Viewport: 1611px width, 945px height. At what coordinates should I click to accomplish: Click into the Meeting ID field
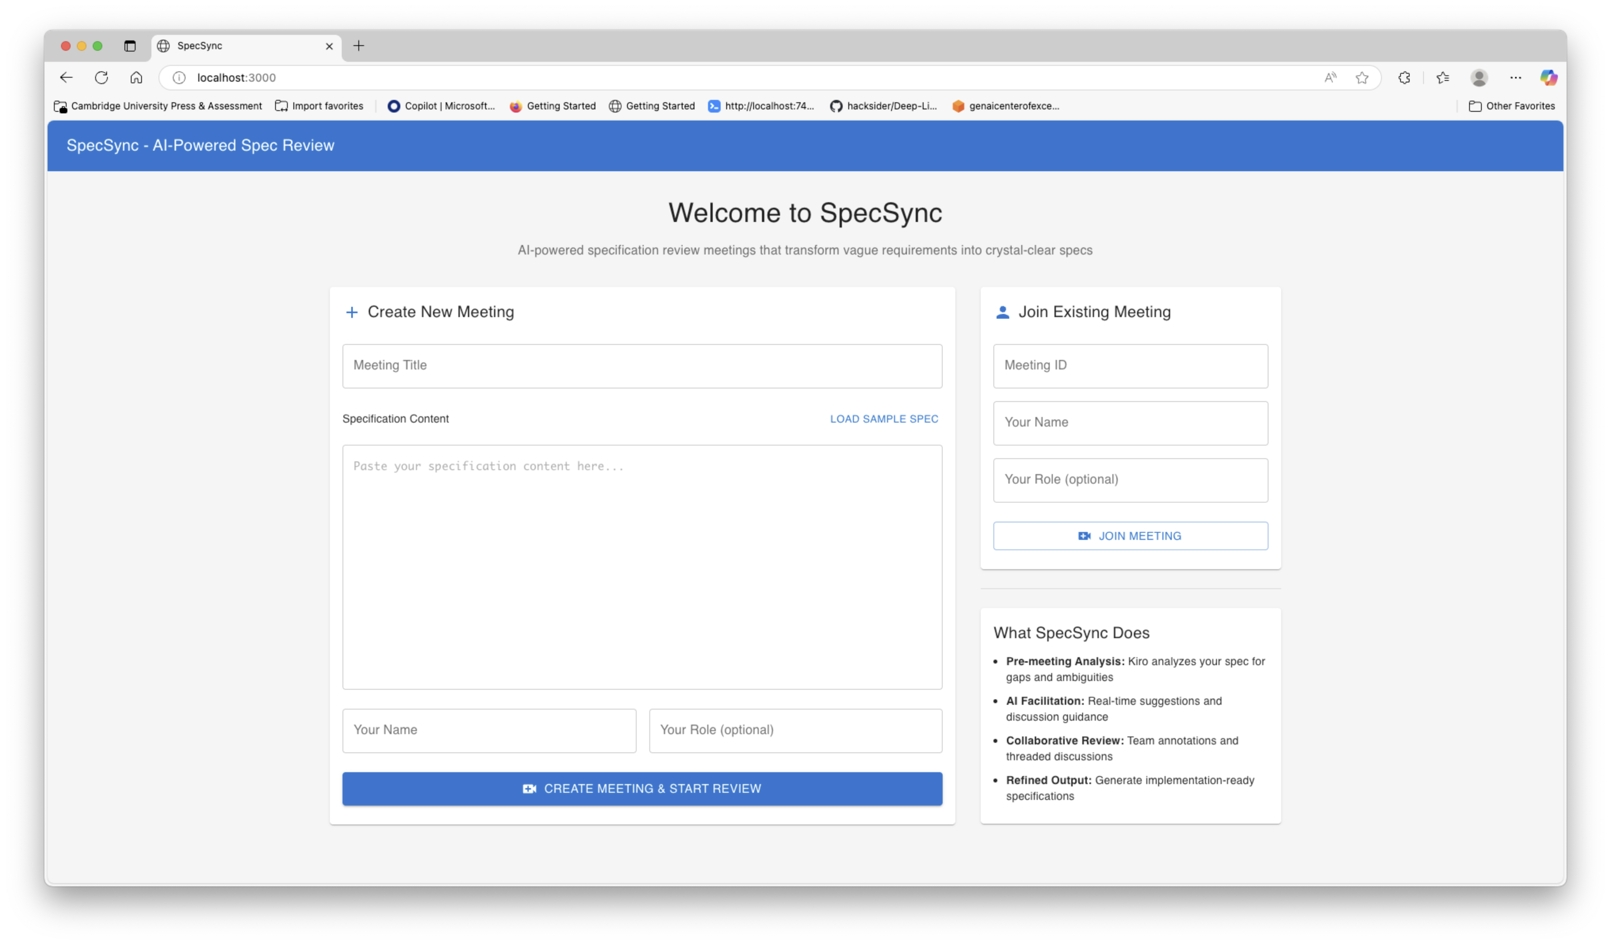click(x=1130, y=366)
